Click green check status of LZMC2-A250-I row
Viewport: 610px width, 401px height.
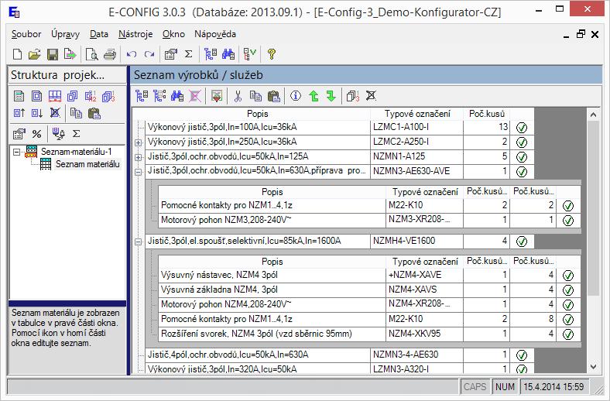(521, 142)
